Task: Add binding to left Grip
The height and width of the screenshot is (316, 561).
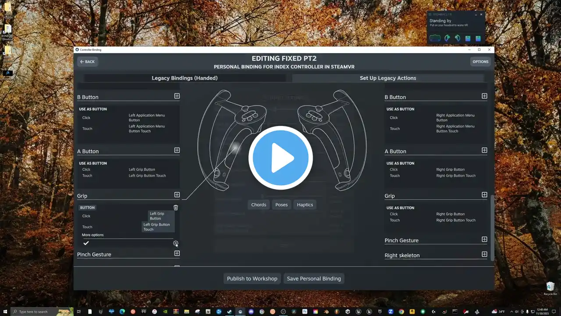Action: [x=177, y=195]
